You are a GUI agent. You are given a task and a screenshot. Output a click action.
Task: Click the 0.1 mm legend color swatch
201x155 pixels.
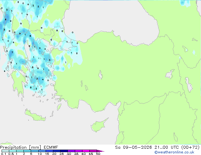pyautogui.click(x=5, y=151)
